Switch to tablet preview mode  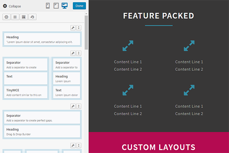point(56,6)
